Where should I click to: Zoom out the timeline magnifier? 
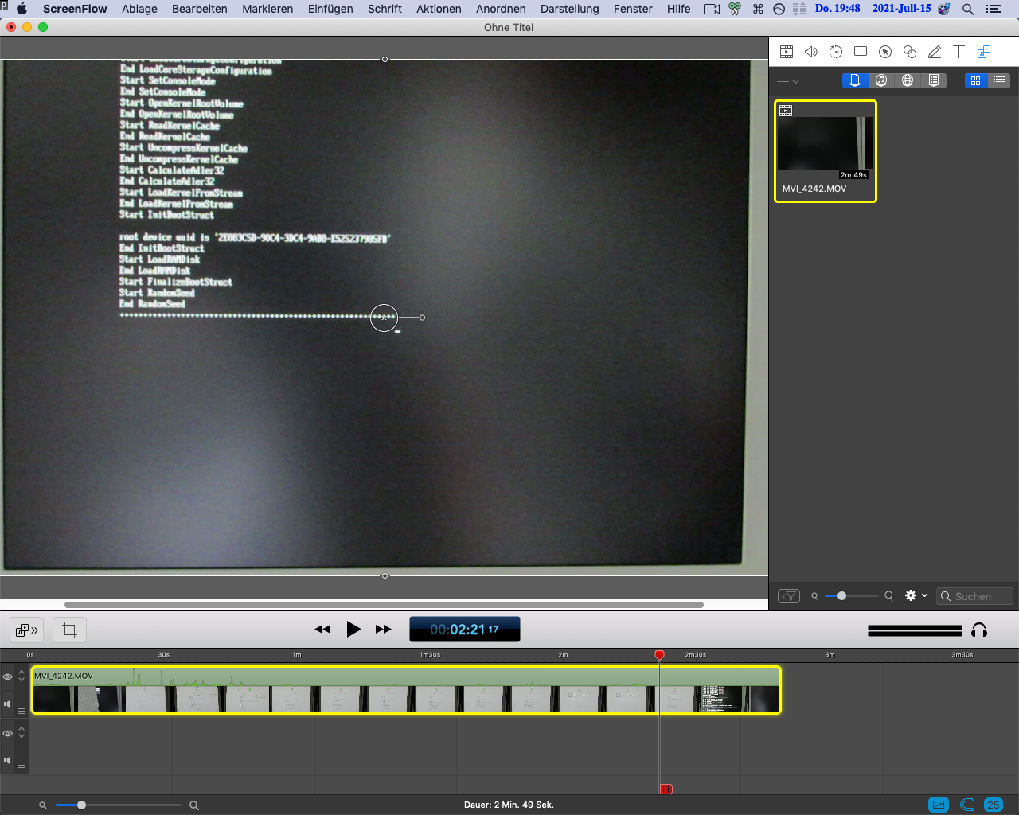point(43,805)
